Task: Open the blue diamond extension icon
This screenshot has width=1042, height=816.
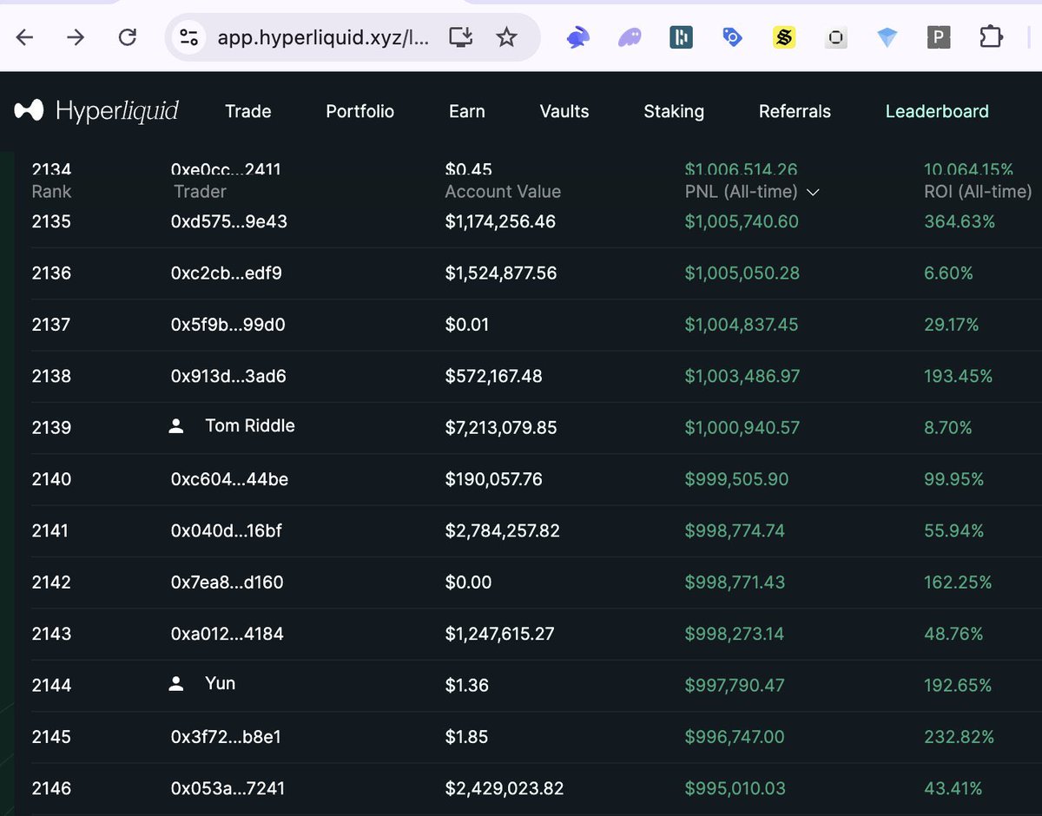Action: (x=887, y=37)
